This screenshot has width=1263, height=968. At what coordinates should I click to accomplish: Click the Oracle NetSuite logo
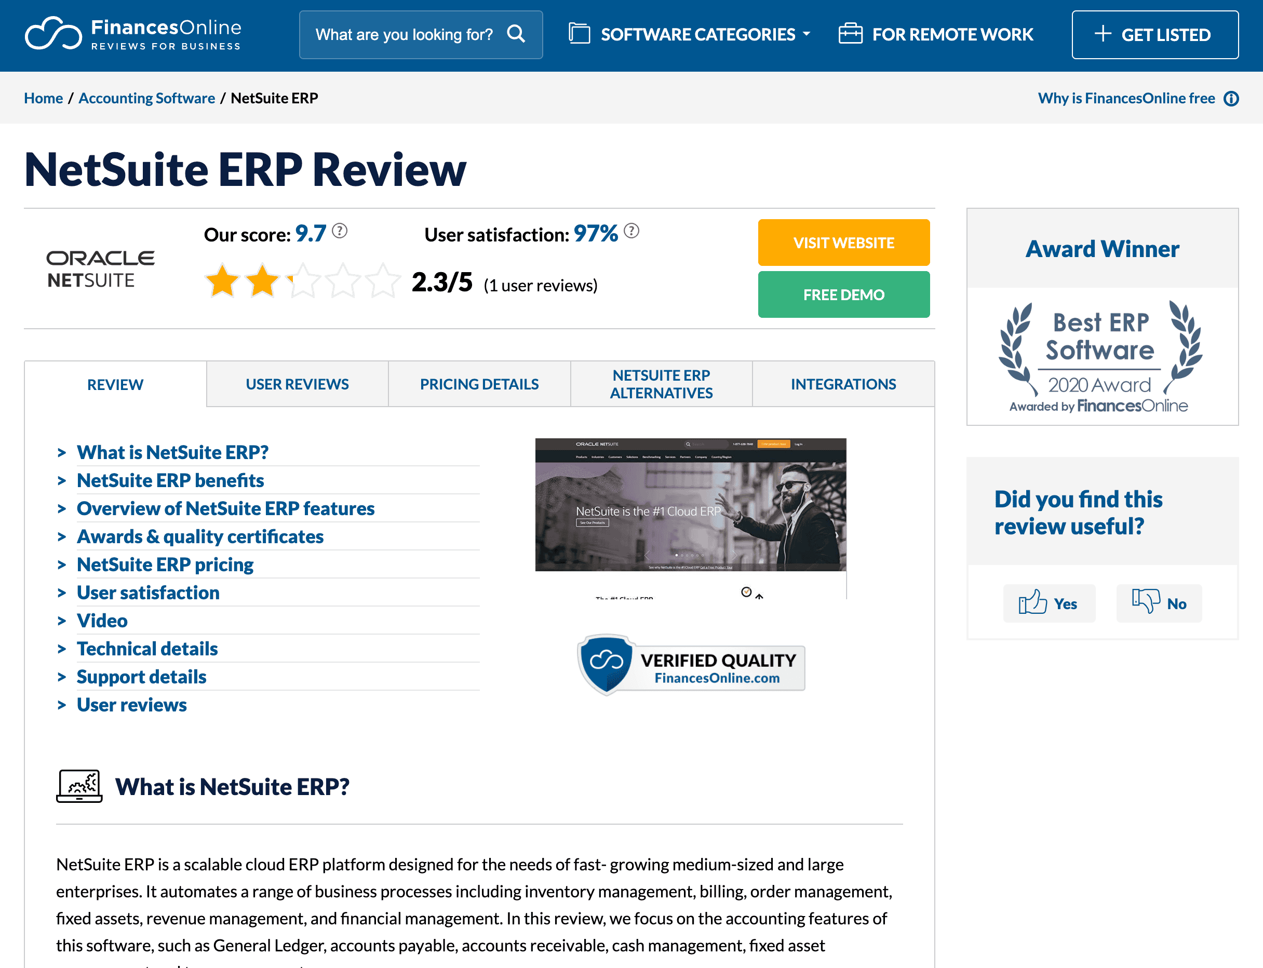pos(100,269)
